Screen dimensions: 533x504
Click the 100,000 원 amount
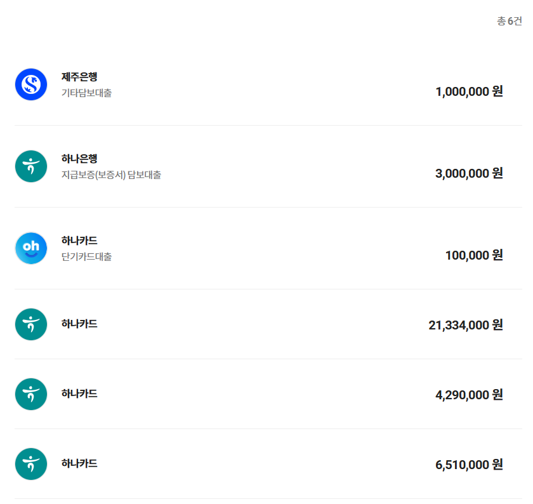pos(474,255)
